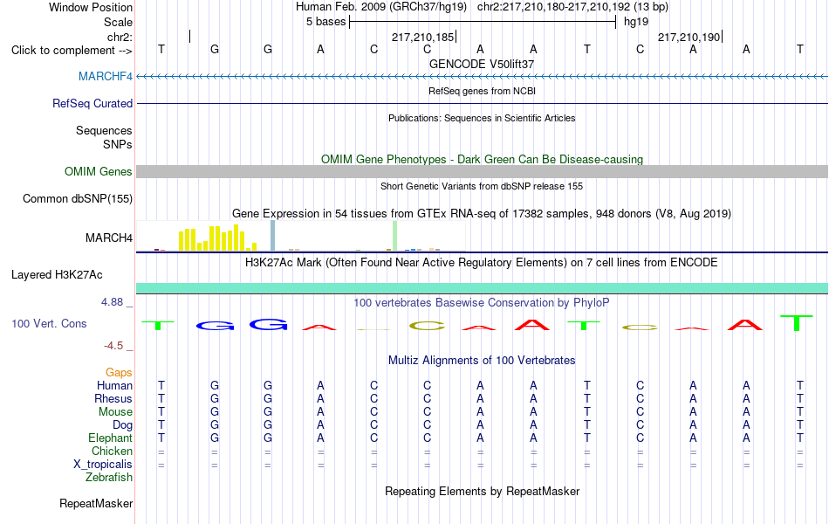Click the GENCODE V50lift37 track title
This screenshot has width=829, height=524.
tap(482, 64)
